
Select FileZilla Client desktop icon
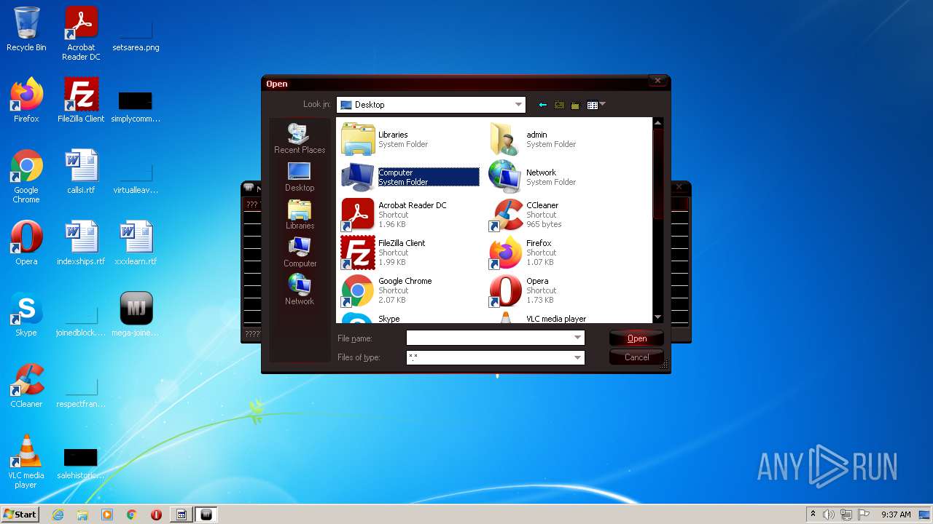(x=81, y=100)
